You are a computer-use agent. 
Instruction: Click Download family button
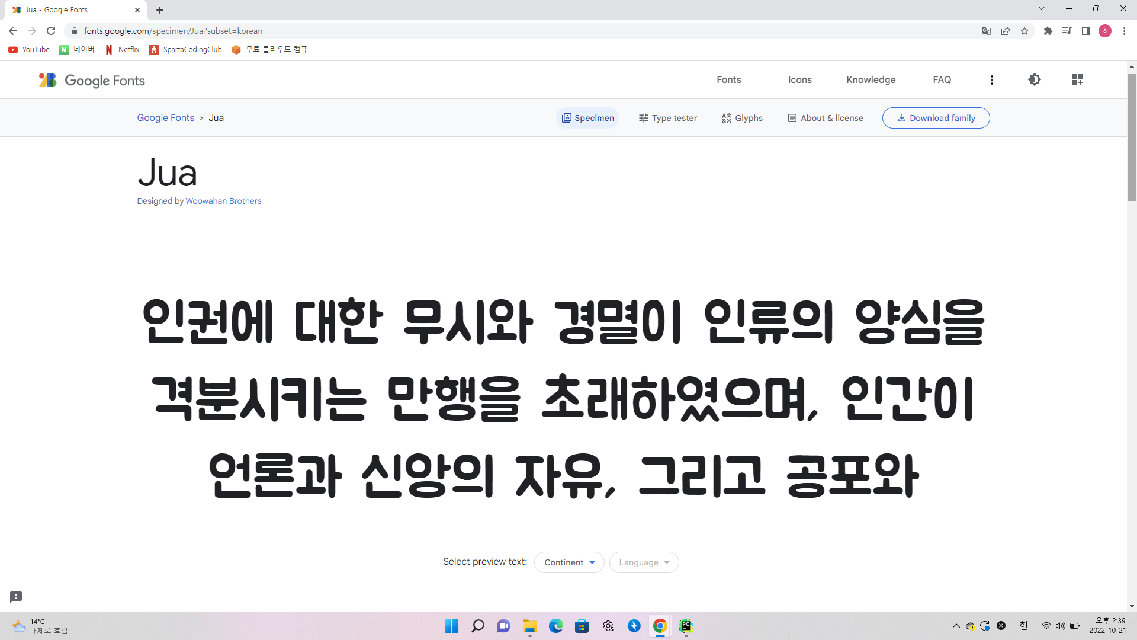click(x=936, y=118)
